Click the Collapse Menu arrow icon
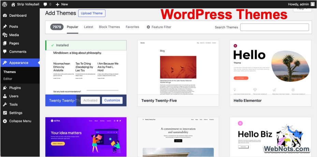This screenshot has width=317, height=157. pos(5,121)
